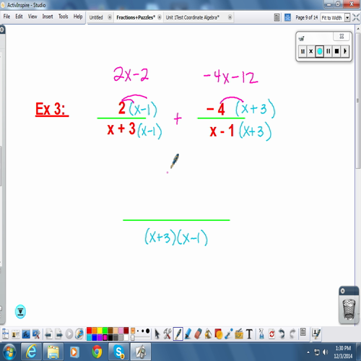Pause the screen recording

[329, 51]
